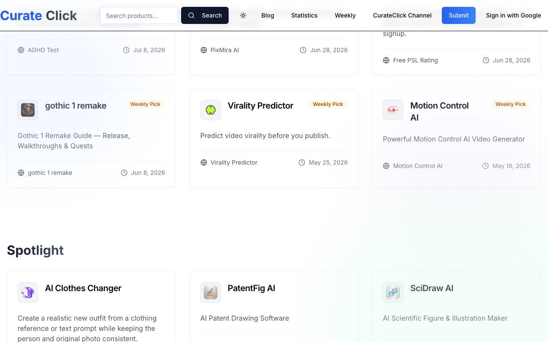Click the "May 18, 2026" date
Viewport: 548px width, 342px height.
click(x=511, y=166)
